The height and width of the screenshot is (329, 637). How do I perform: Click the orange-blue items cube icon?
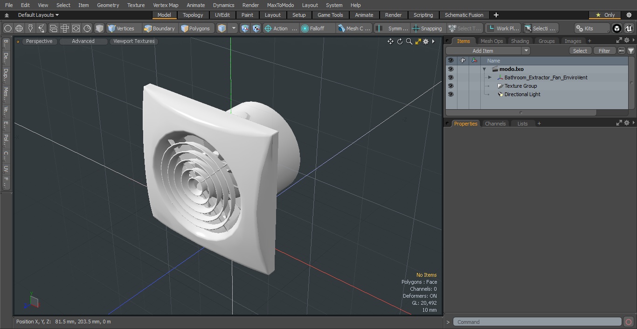pos(222,28)
